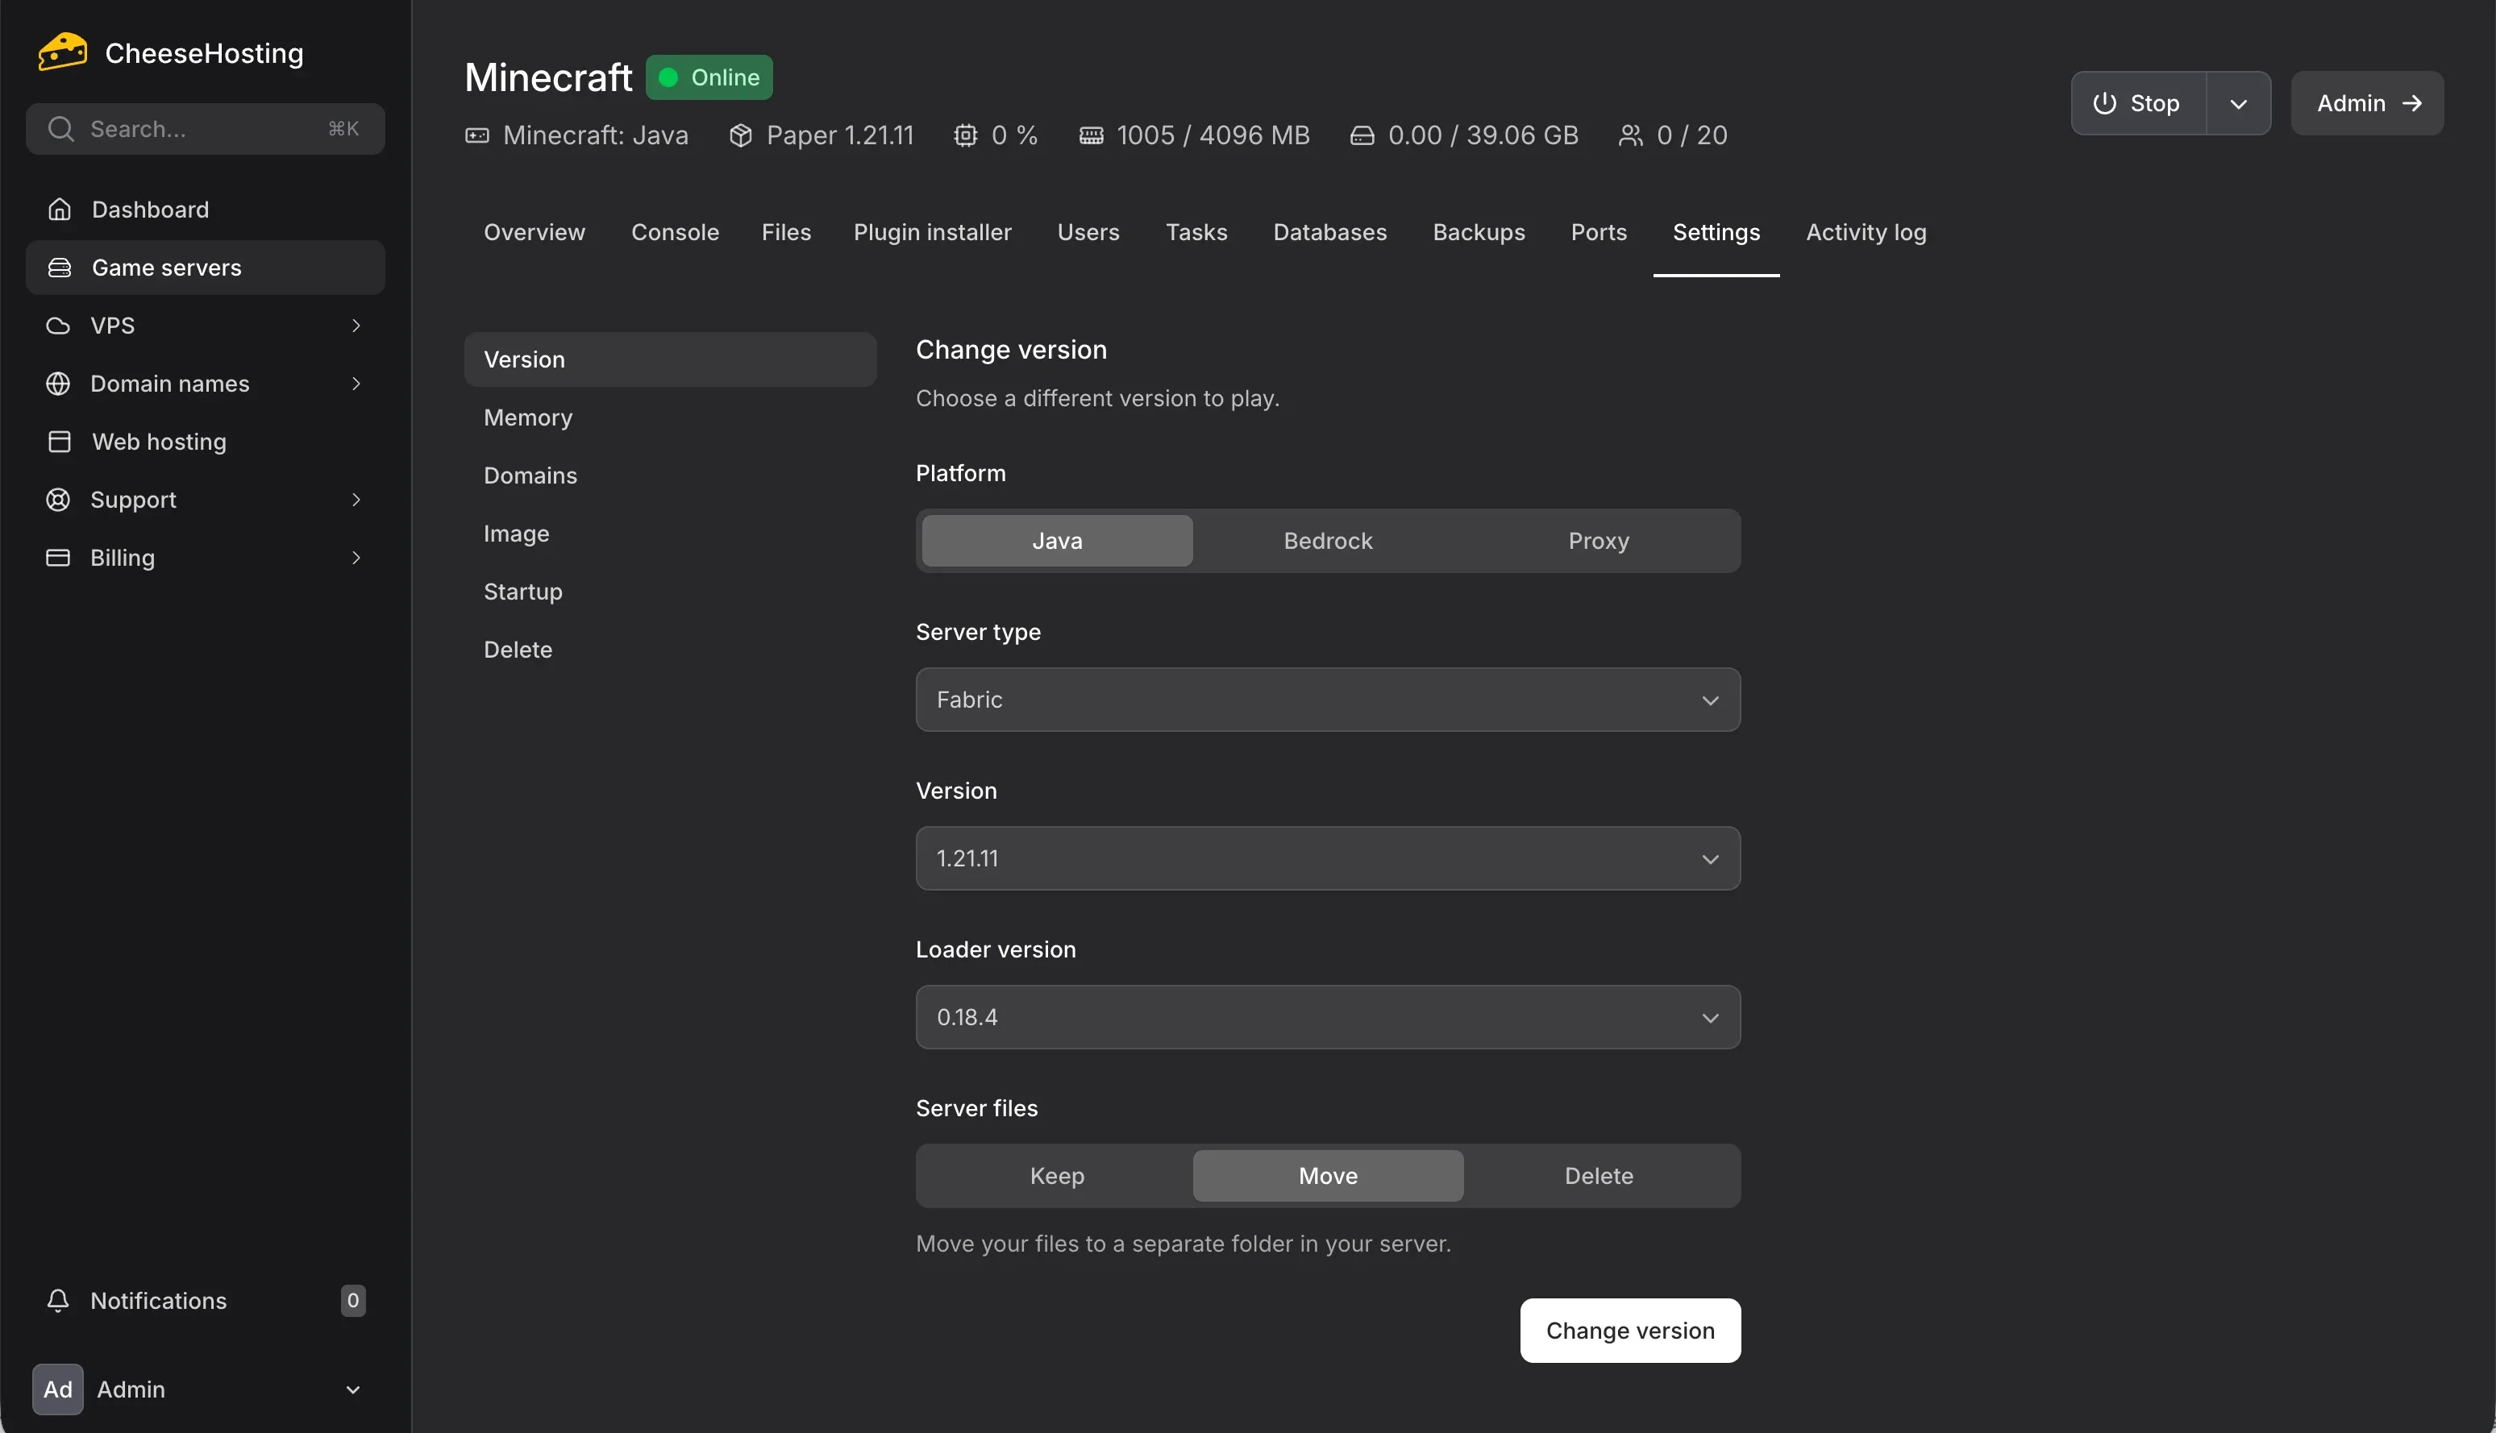
Task: Click the CheeseHosting cheese logo
Action: tap(61, 50)
